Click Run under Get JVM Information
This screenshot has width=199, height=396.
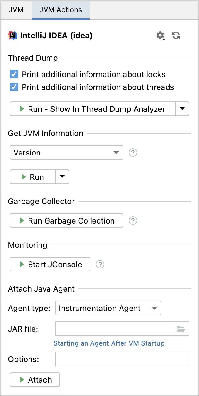click(x=33, y=177)
